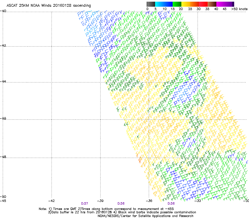Choose the red 30-35 knots legend swatch
Viewport: 249px width, 218px height.
(x=203, y=4)
